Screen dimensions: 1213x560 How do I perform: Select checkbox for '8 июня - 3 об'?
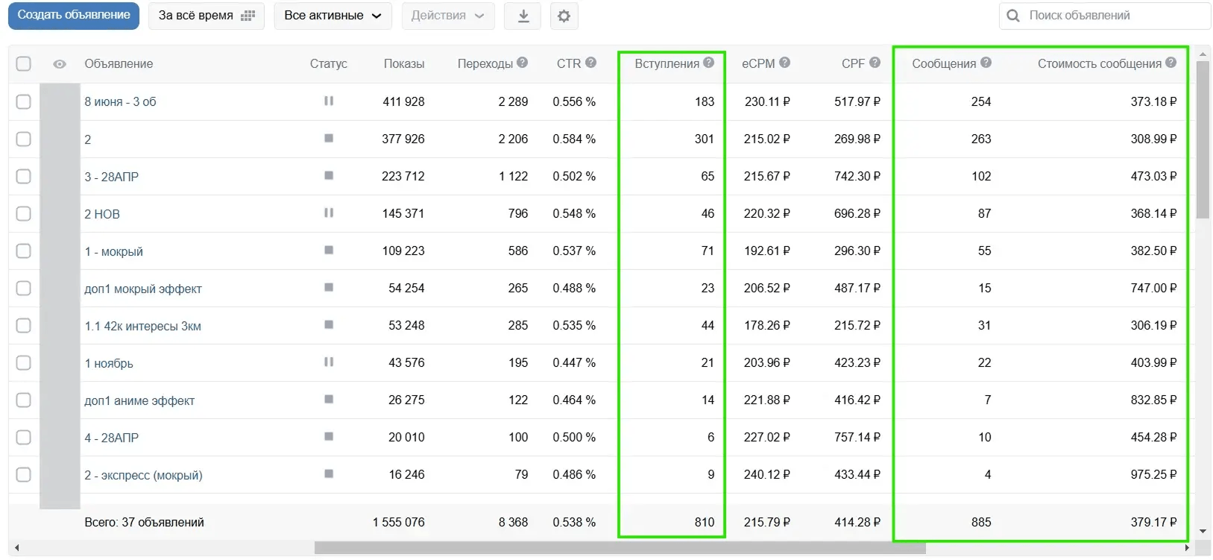[24, 101]
